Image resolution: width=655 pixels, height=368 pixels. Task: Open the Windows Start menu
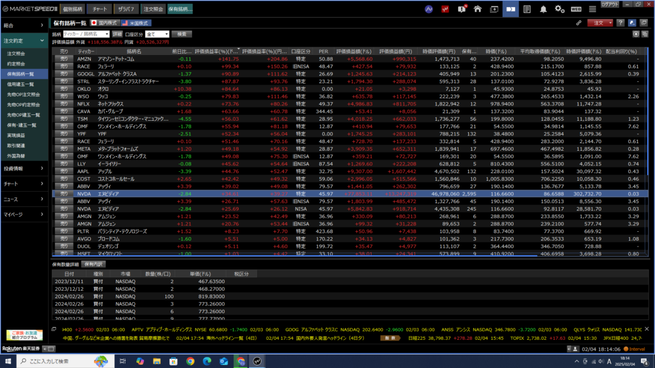coord(8,361)
